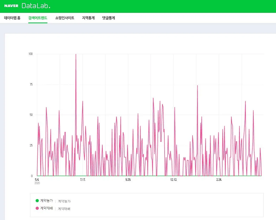276x220 pixels.
Task: Click the 5.4. 2020 axis start label
Action: [37, 181]
